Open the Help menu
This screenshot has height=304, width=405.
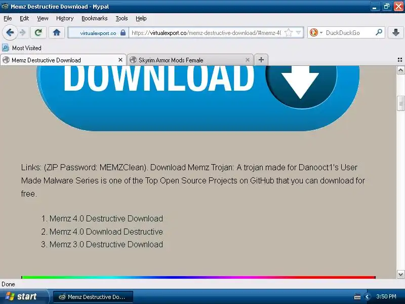pos(141,18)
